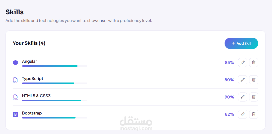The height and width of the screenshot is (134, 272).
Task: Select the HTML5 & CSS3 skill name
Action: (x=36, y=96)
